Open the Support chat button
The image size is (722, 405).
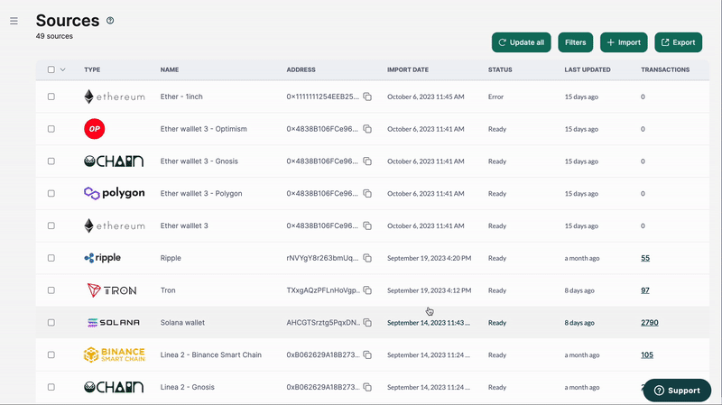coord(678,391)
